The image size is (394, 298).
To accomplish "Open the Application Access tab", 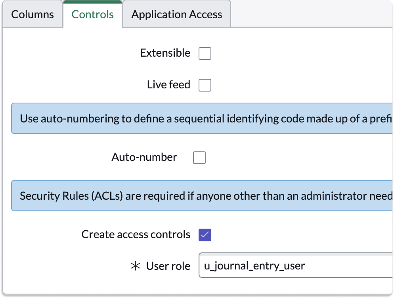I will [176, 14].
